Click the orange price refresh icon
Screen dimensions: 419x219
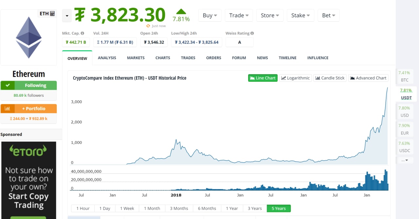coord(148,26)
